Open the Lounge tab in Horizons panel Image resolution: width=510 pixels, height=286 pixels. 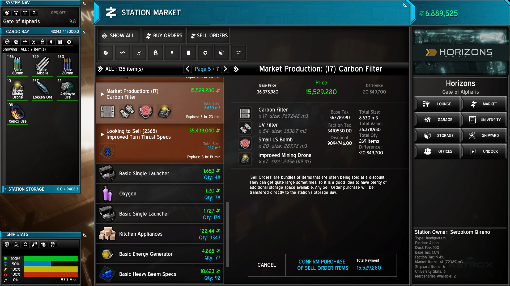point(438,104)
